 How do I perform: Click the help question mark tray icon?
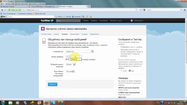pyautogui.click(x=162, y=103)
